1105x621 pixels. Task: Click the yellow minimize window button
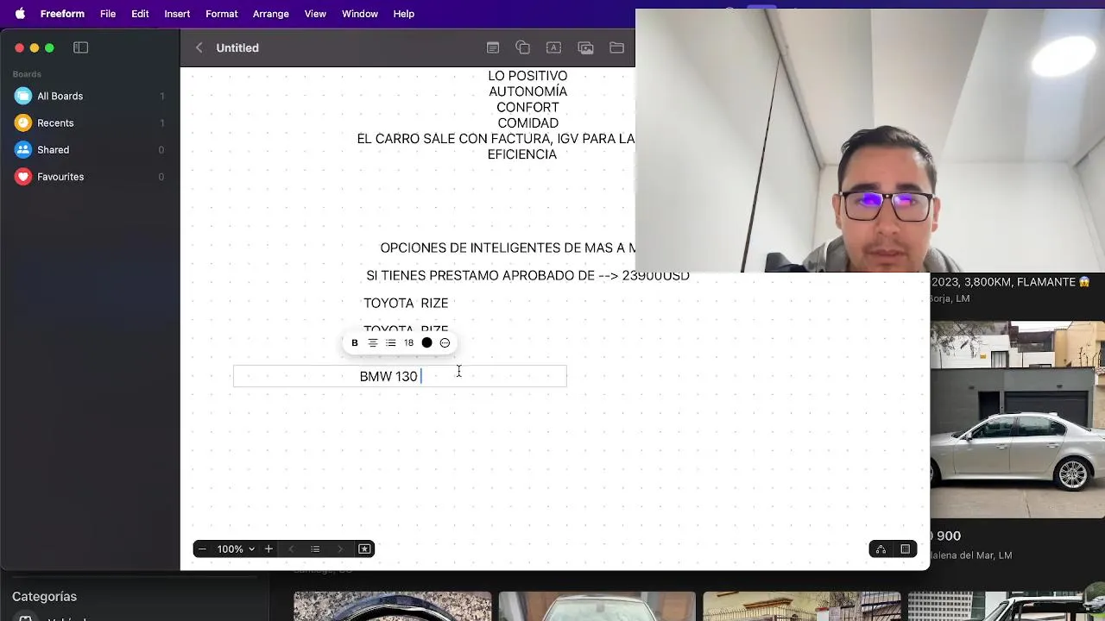[x=35, y=48]
